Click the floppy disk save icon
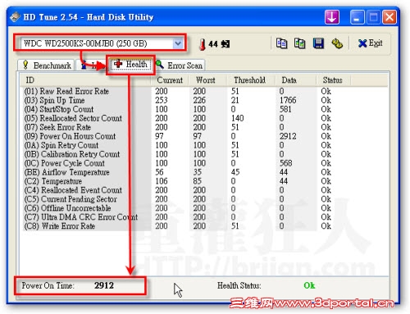The height and width of the screenshot is (314, 410). (318, 43)
